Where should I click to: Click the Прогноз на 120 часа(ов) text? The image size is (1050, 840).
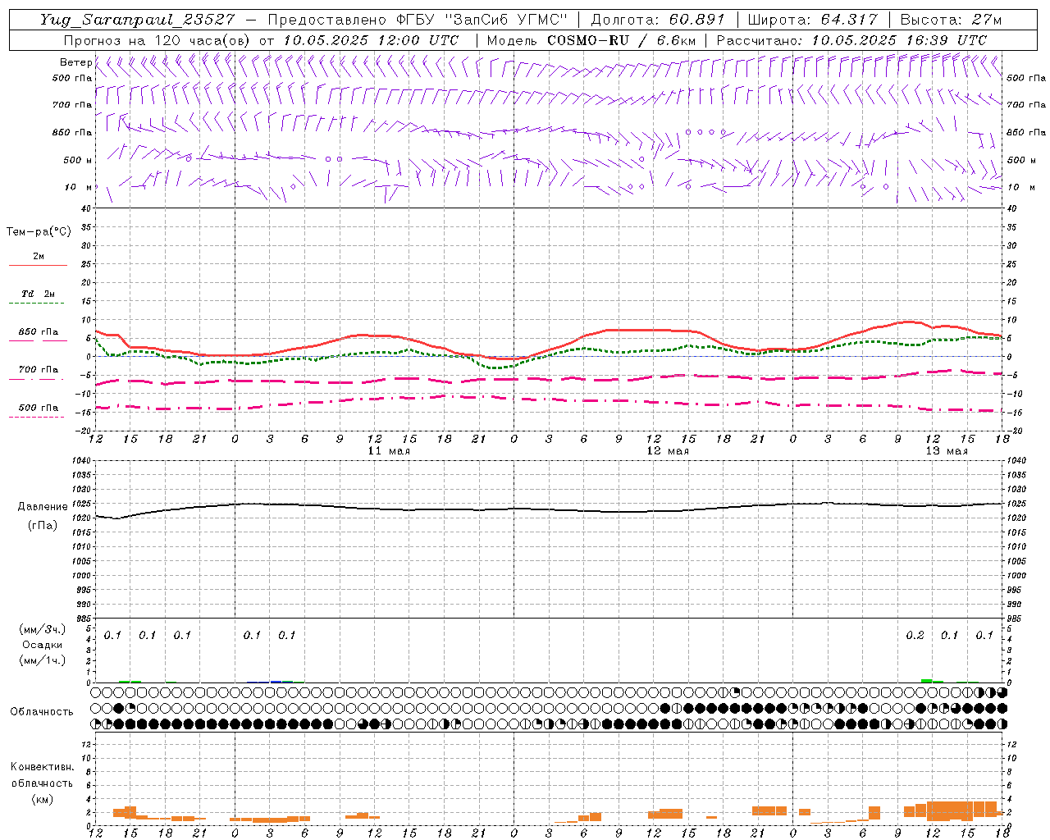tap(158, 40)
